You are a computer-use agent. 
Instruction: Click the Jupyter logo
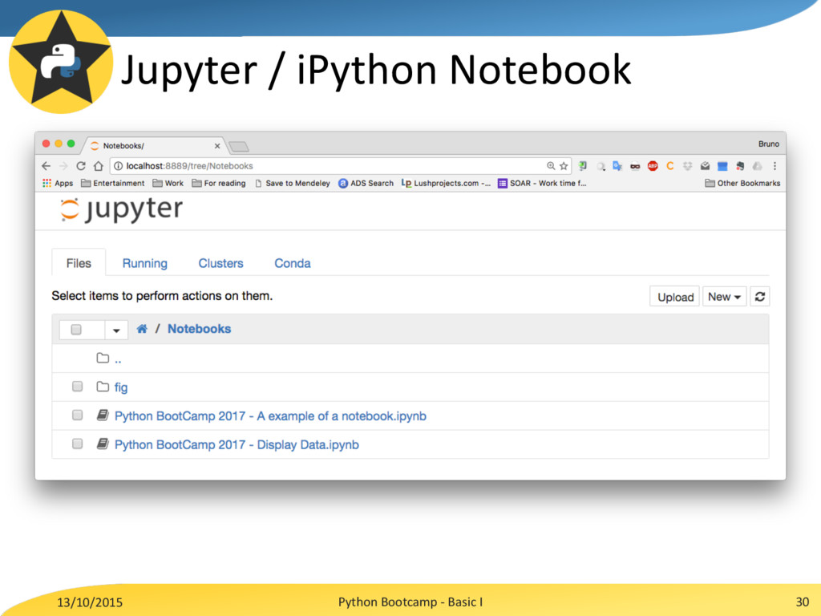121,209
